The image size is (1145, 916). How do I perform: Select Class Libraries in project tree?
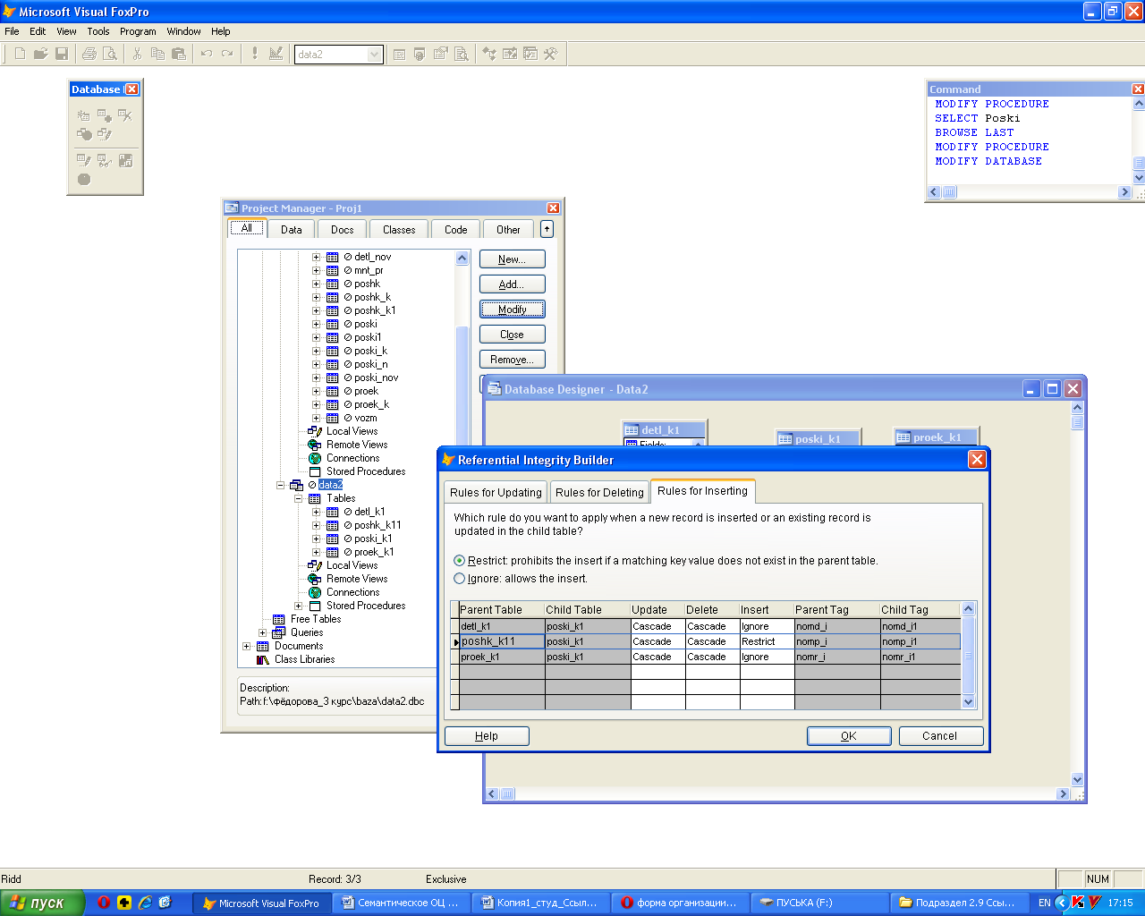tap(305, 659)
